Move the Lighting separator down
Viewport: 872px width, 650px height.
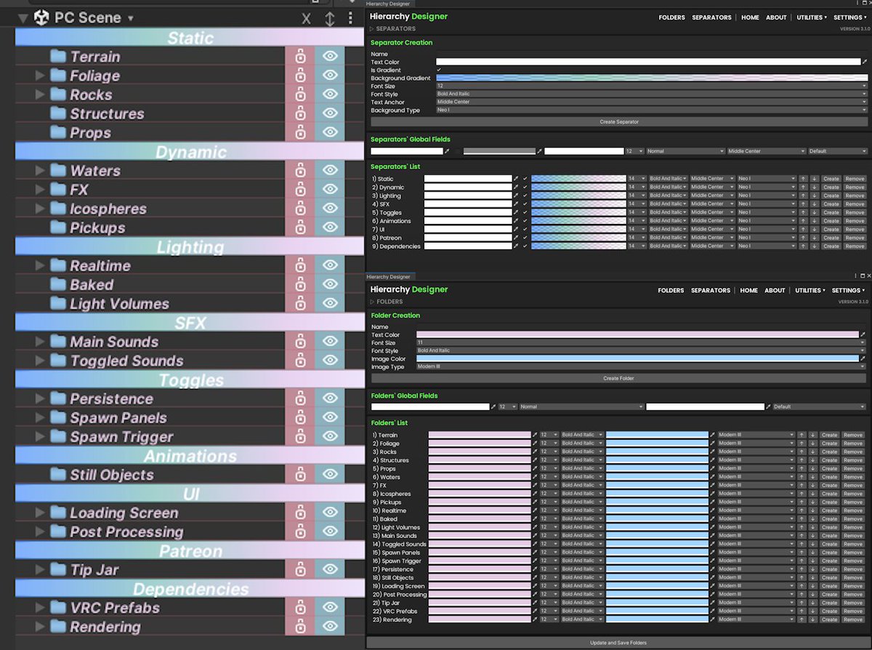pyautogui.click(x=814, y=196)
